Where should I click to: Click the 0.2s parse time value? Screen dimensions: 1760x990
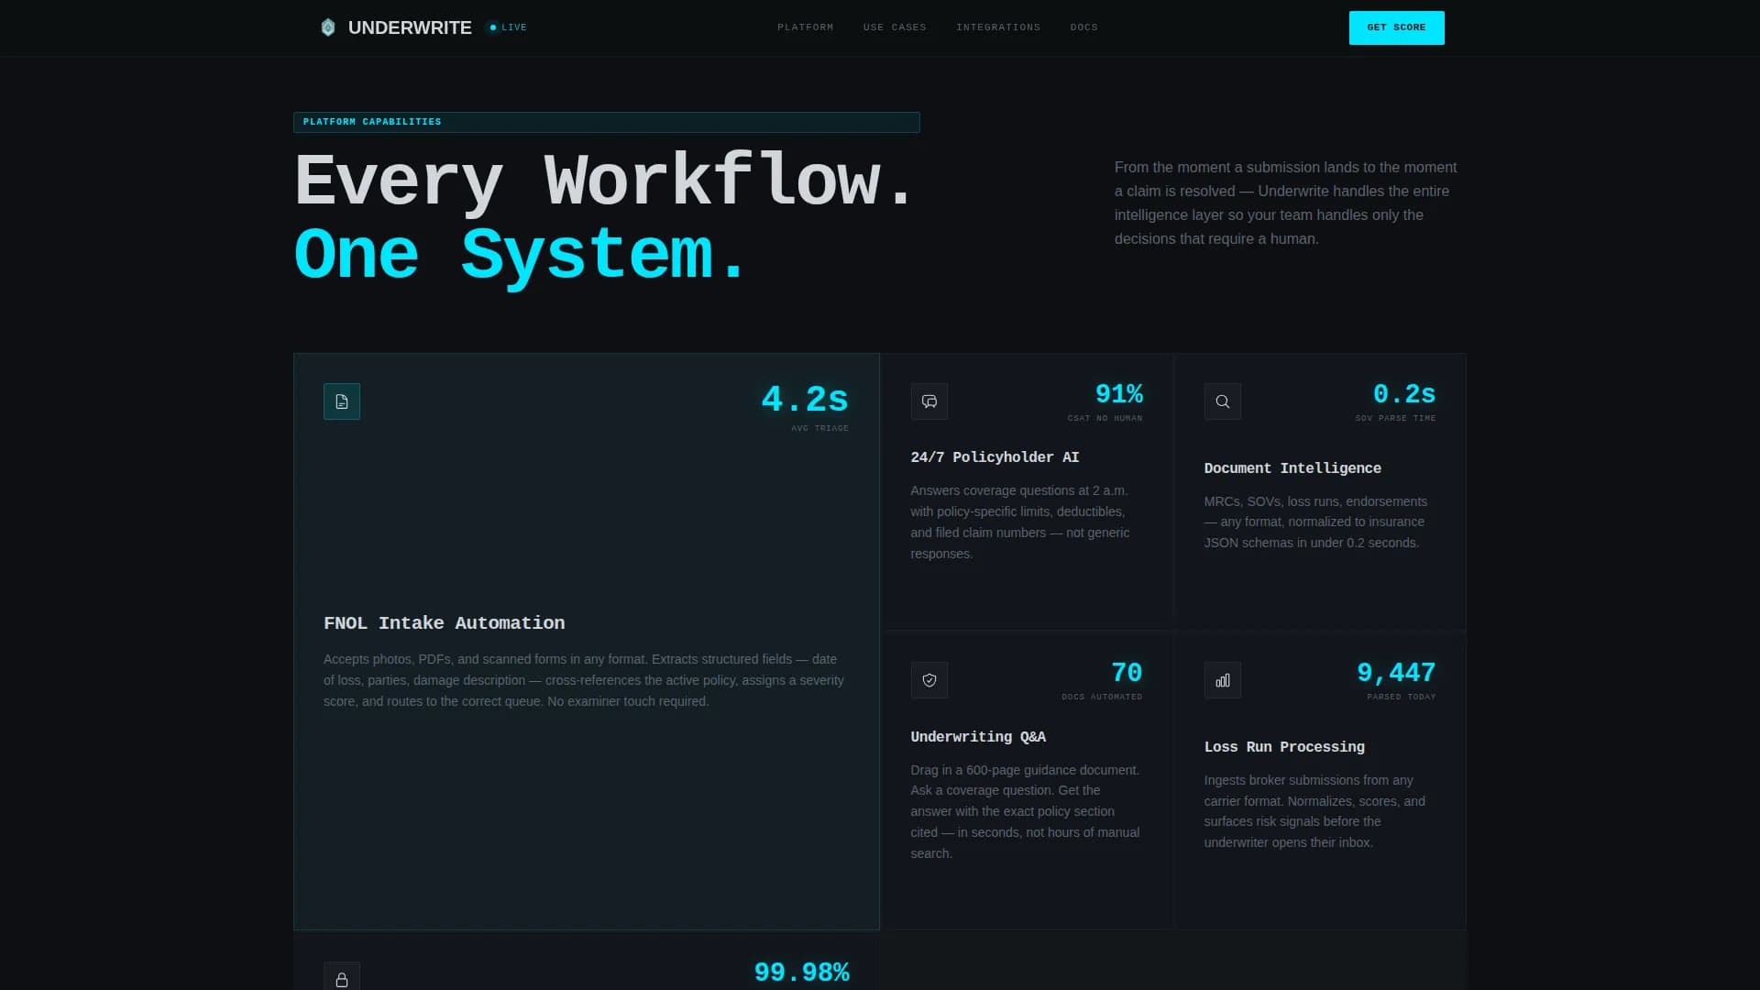click(x=1404, y=394)
